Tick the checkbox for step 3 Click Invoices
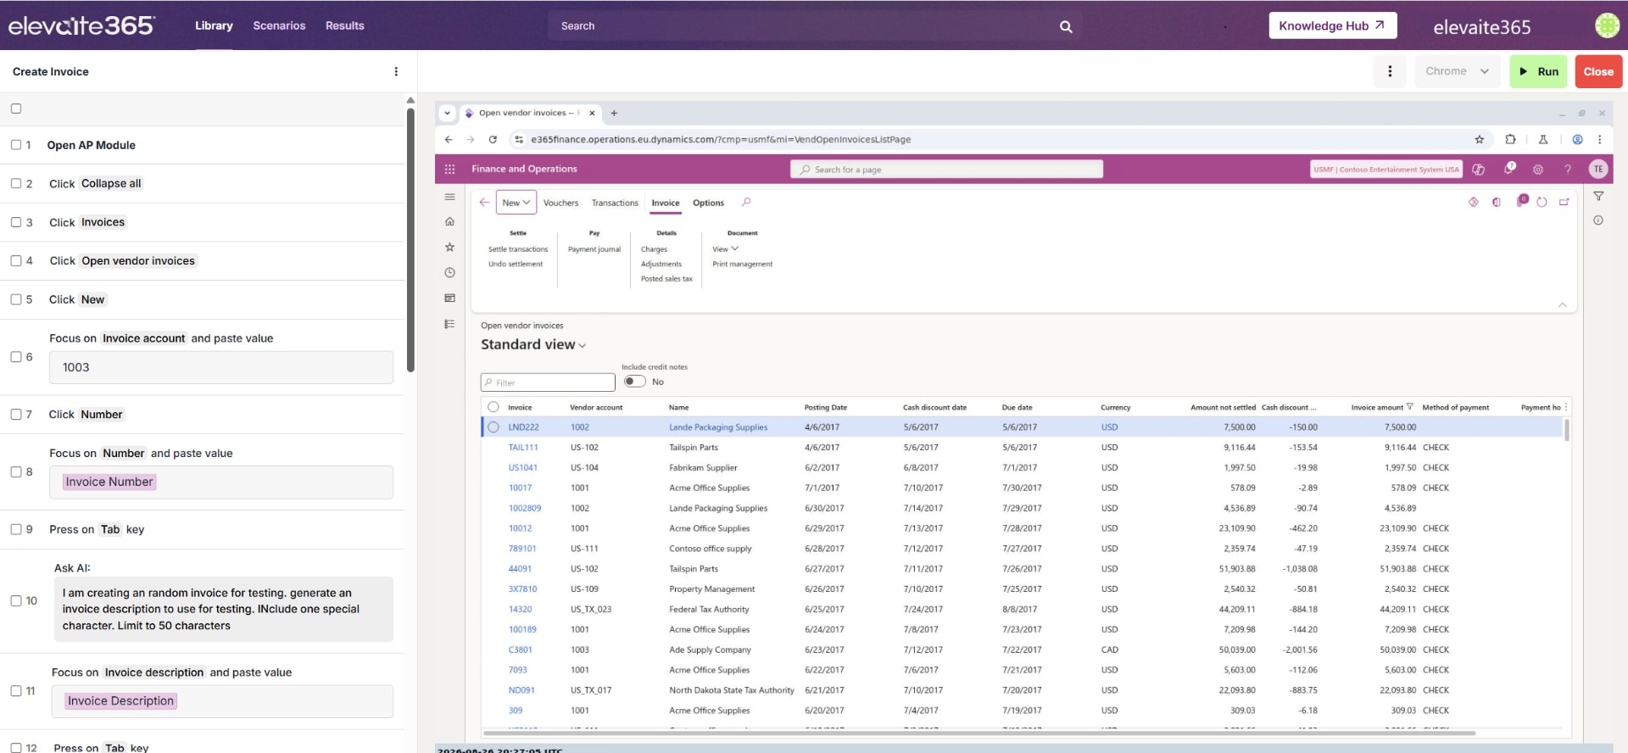 coord(16,222)
